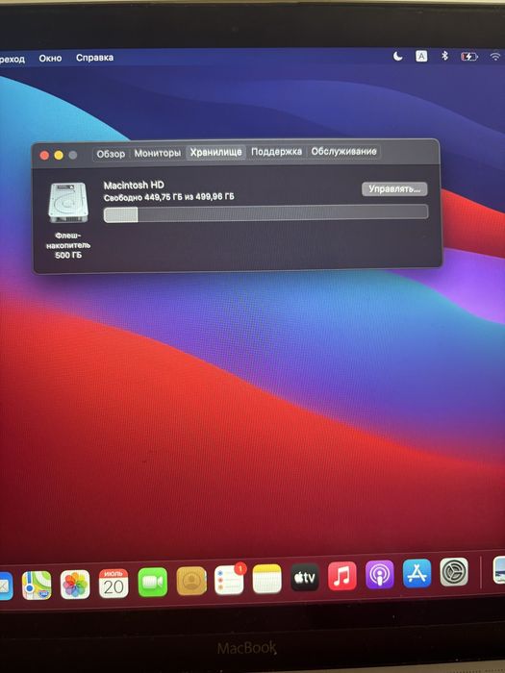Click the Macintosh HD volume name
This screenshot has height=673, width=505.
[x=134, y=185]
